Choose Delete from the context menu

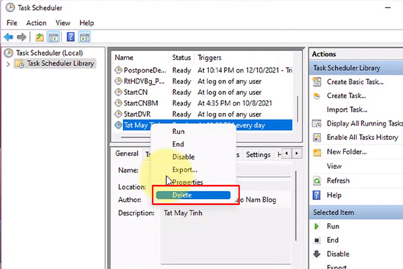tap(193, 195)
